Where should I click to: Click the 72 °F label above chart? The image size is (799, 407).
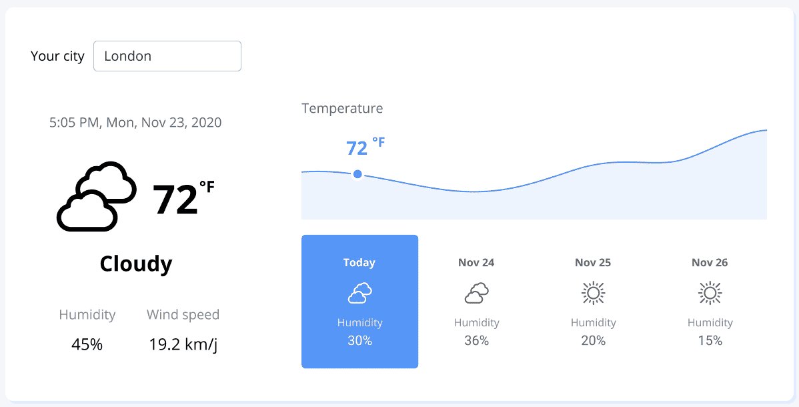365,147
